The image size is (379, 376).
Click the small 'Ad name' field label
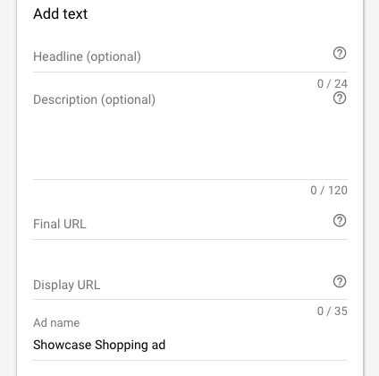tap(56, 323)
